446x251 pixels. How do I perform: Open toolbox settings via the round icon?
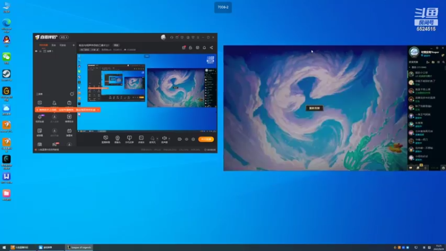72,94
